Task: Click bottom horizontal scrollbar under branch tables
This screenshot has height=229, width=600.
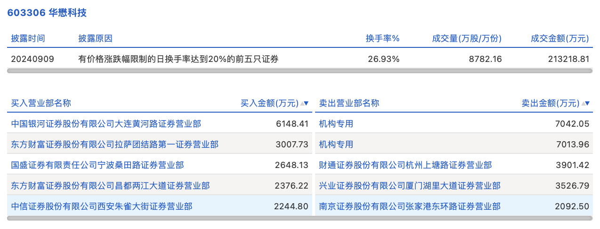Action: (300, 218)
